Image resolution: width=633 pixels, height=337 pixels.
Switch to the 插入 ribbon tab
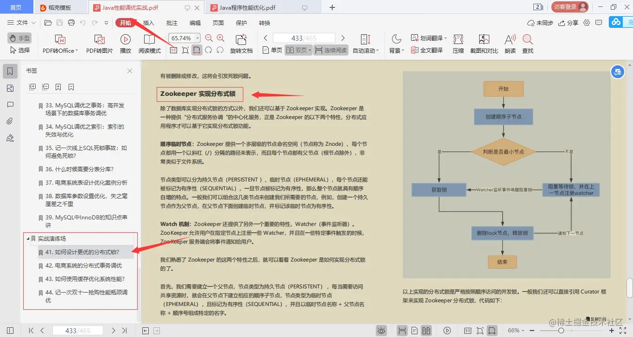click(148, 22)
